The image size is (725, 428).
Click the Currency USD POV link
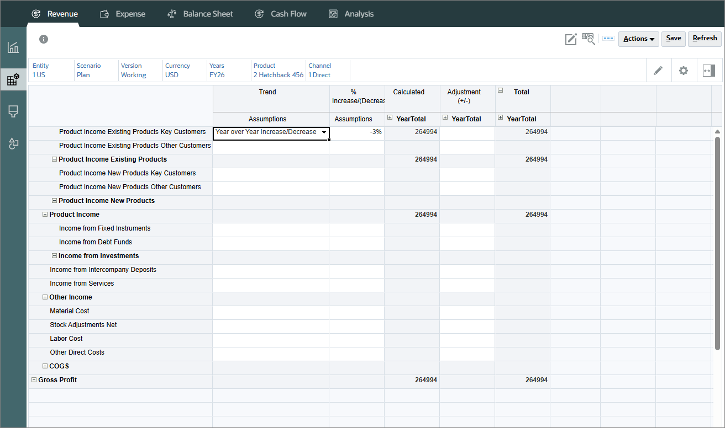(177, 70)
